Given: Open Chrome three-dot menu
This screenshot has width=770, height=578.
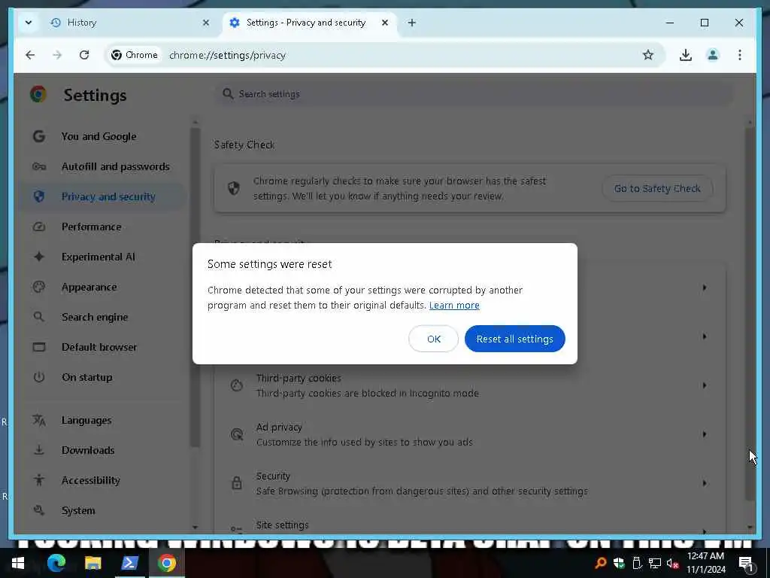Looking at the screenshot, I should pyautogui.click(x=740, y=55).
